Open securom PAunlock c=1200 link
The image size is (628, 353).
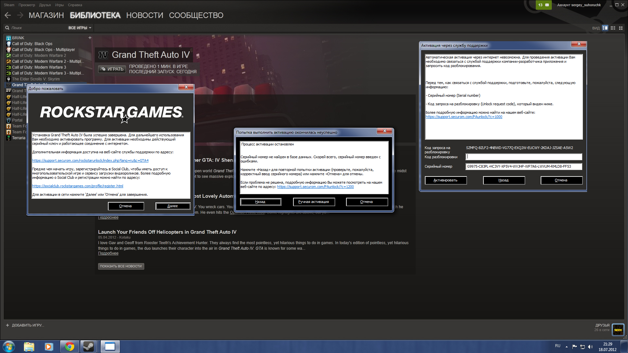click(315, 187)
